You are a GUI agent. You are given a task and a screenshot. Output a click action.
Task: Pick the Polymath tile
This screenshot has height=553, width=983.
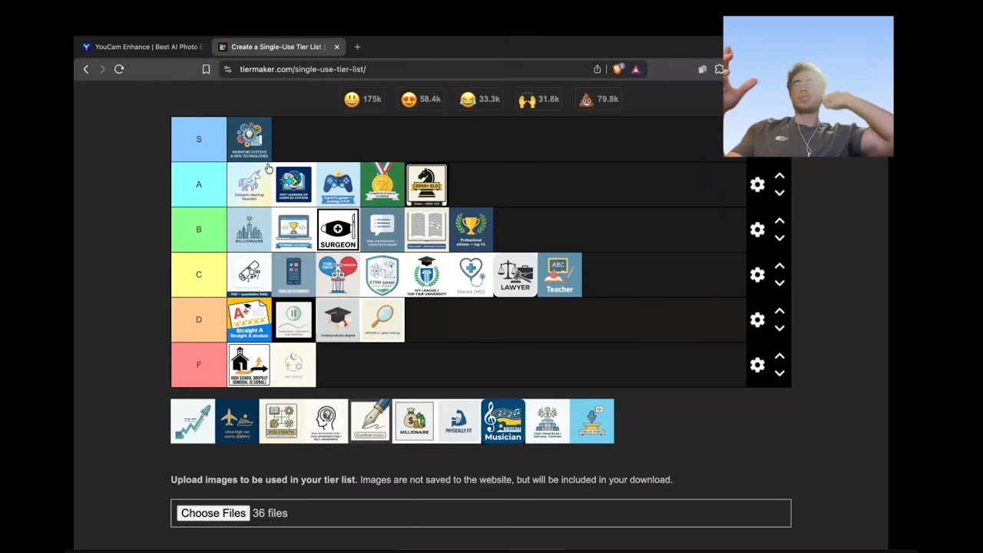[x=282, y=421]
